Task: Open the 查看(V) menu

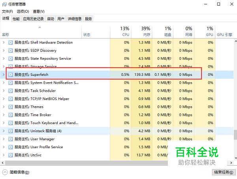Action: [39, 11]
